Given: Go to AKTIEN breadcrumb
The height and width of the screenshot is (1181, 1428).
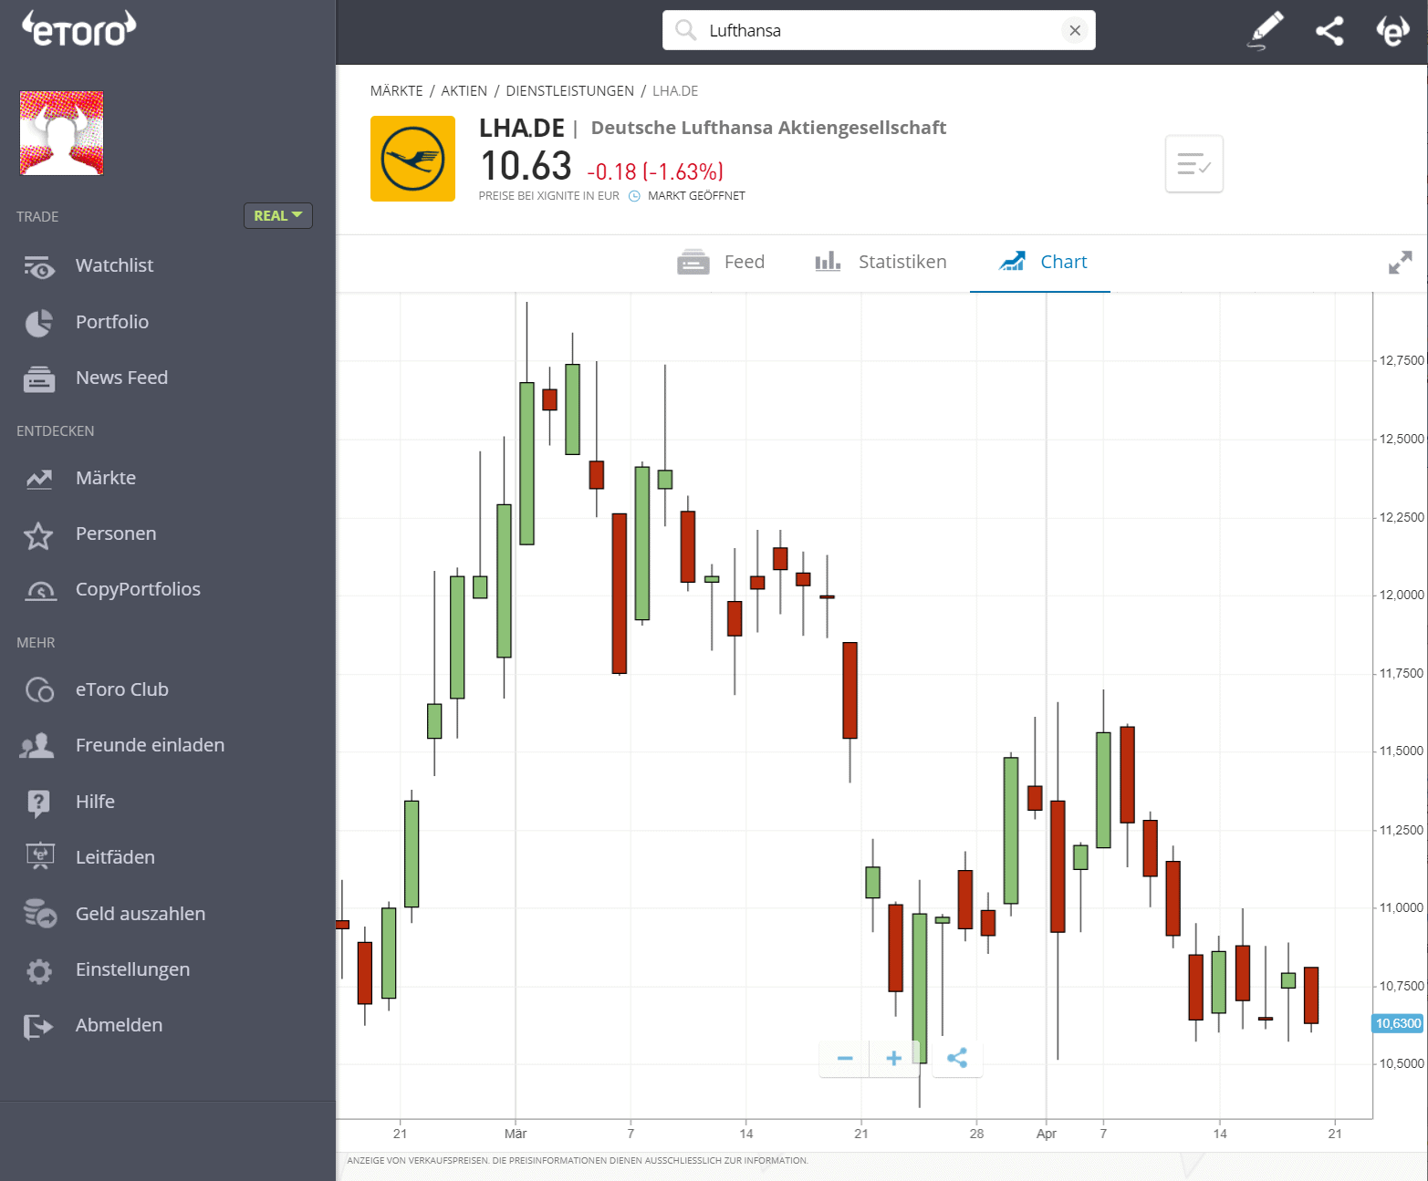Looking at the screenshot, I should click(x=464, y=91).
